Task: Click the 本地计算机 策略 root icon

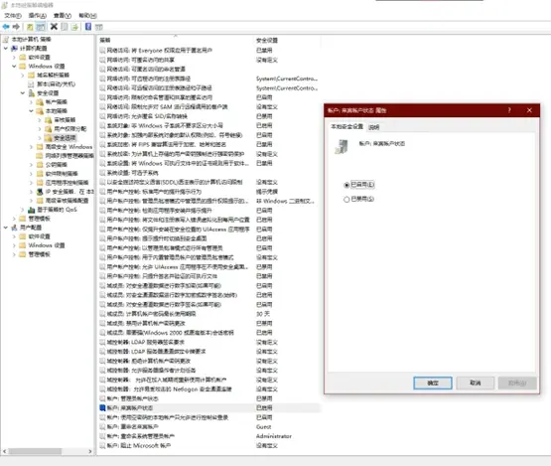Action: point(6,39)
